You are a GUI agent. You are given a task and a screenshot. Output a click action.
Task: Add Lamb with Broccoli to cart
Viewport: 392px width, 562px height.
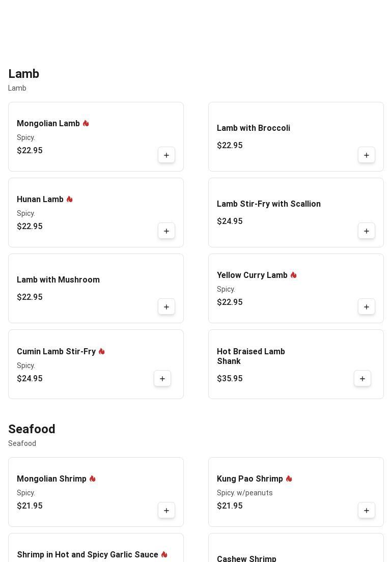367,155
